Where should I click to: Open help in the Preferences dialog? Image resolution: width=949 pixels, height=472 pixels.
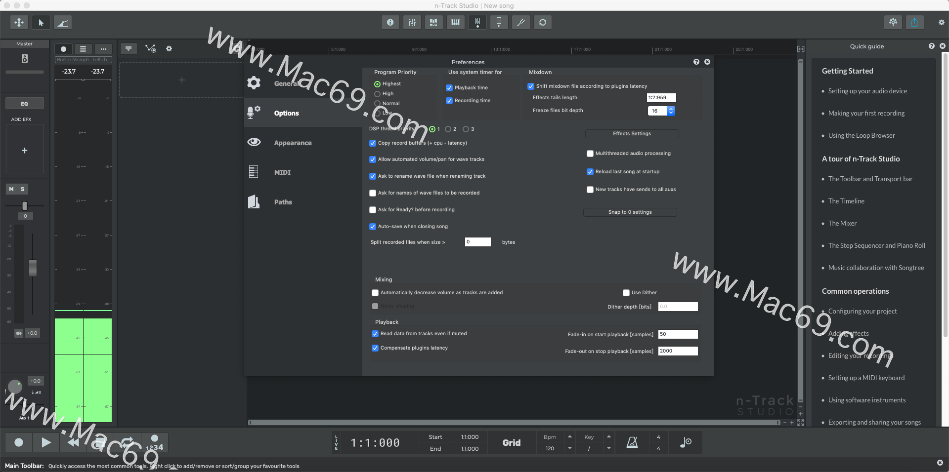pyautogui.click(x=696, y=62)
